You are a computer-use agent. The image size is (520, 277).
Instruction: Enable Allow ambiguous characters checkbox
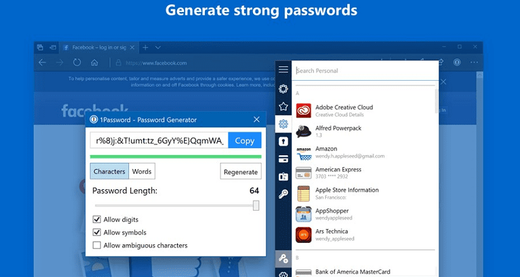(97, 245)
